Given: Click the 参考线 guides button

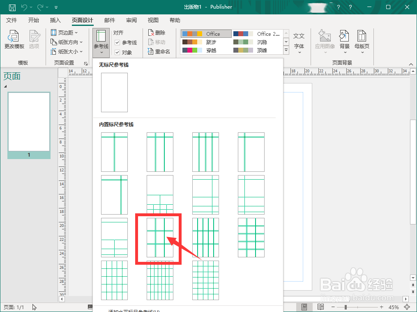Looking at the screenshot, I should (x=101, y=43).
